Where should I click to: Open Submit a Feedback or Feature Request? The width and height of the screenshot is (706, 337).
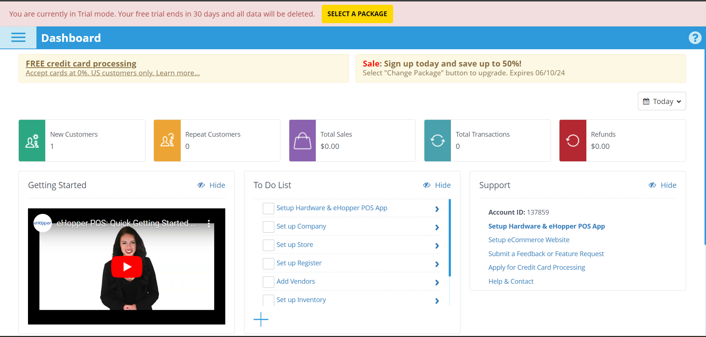[x=546, y=254]
